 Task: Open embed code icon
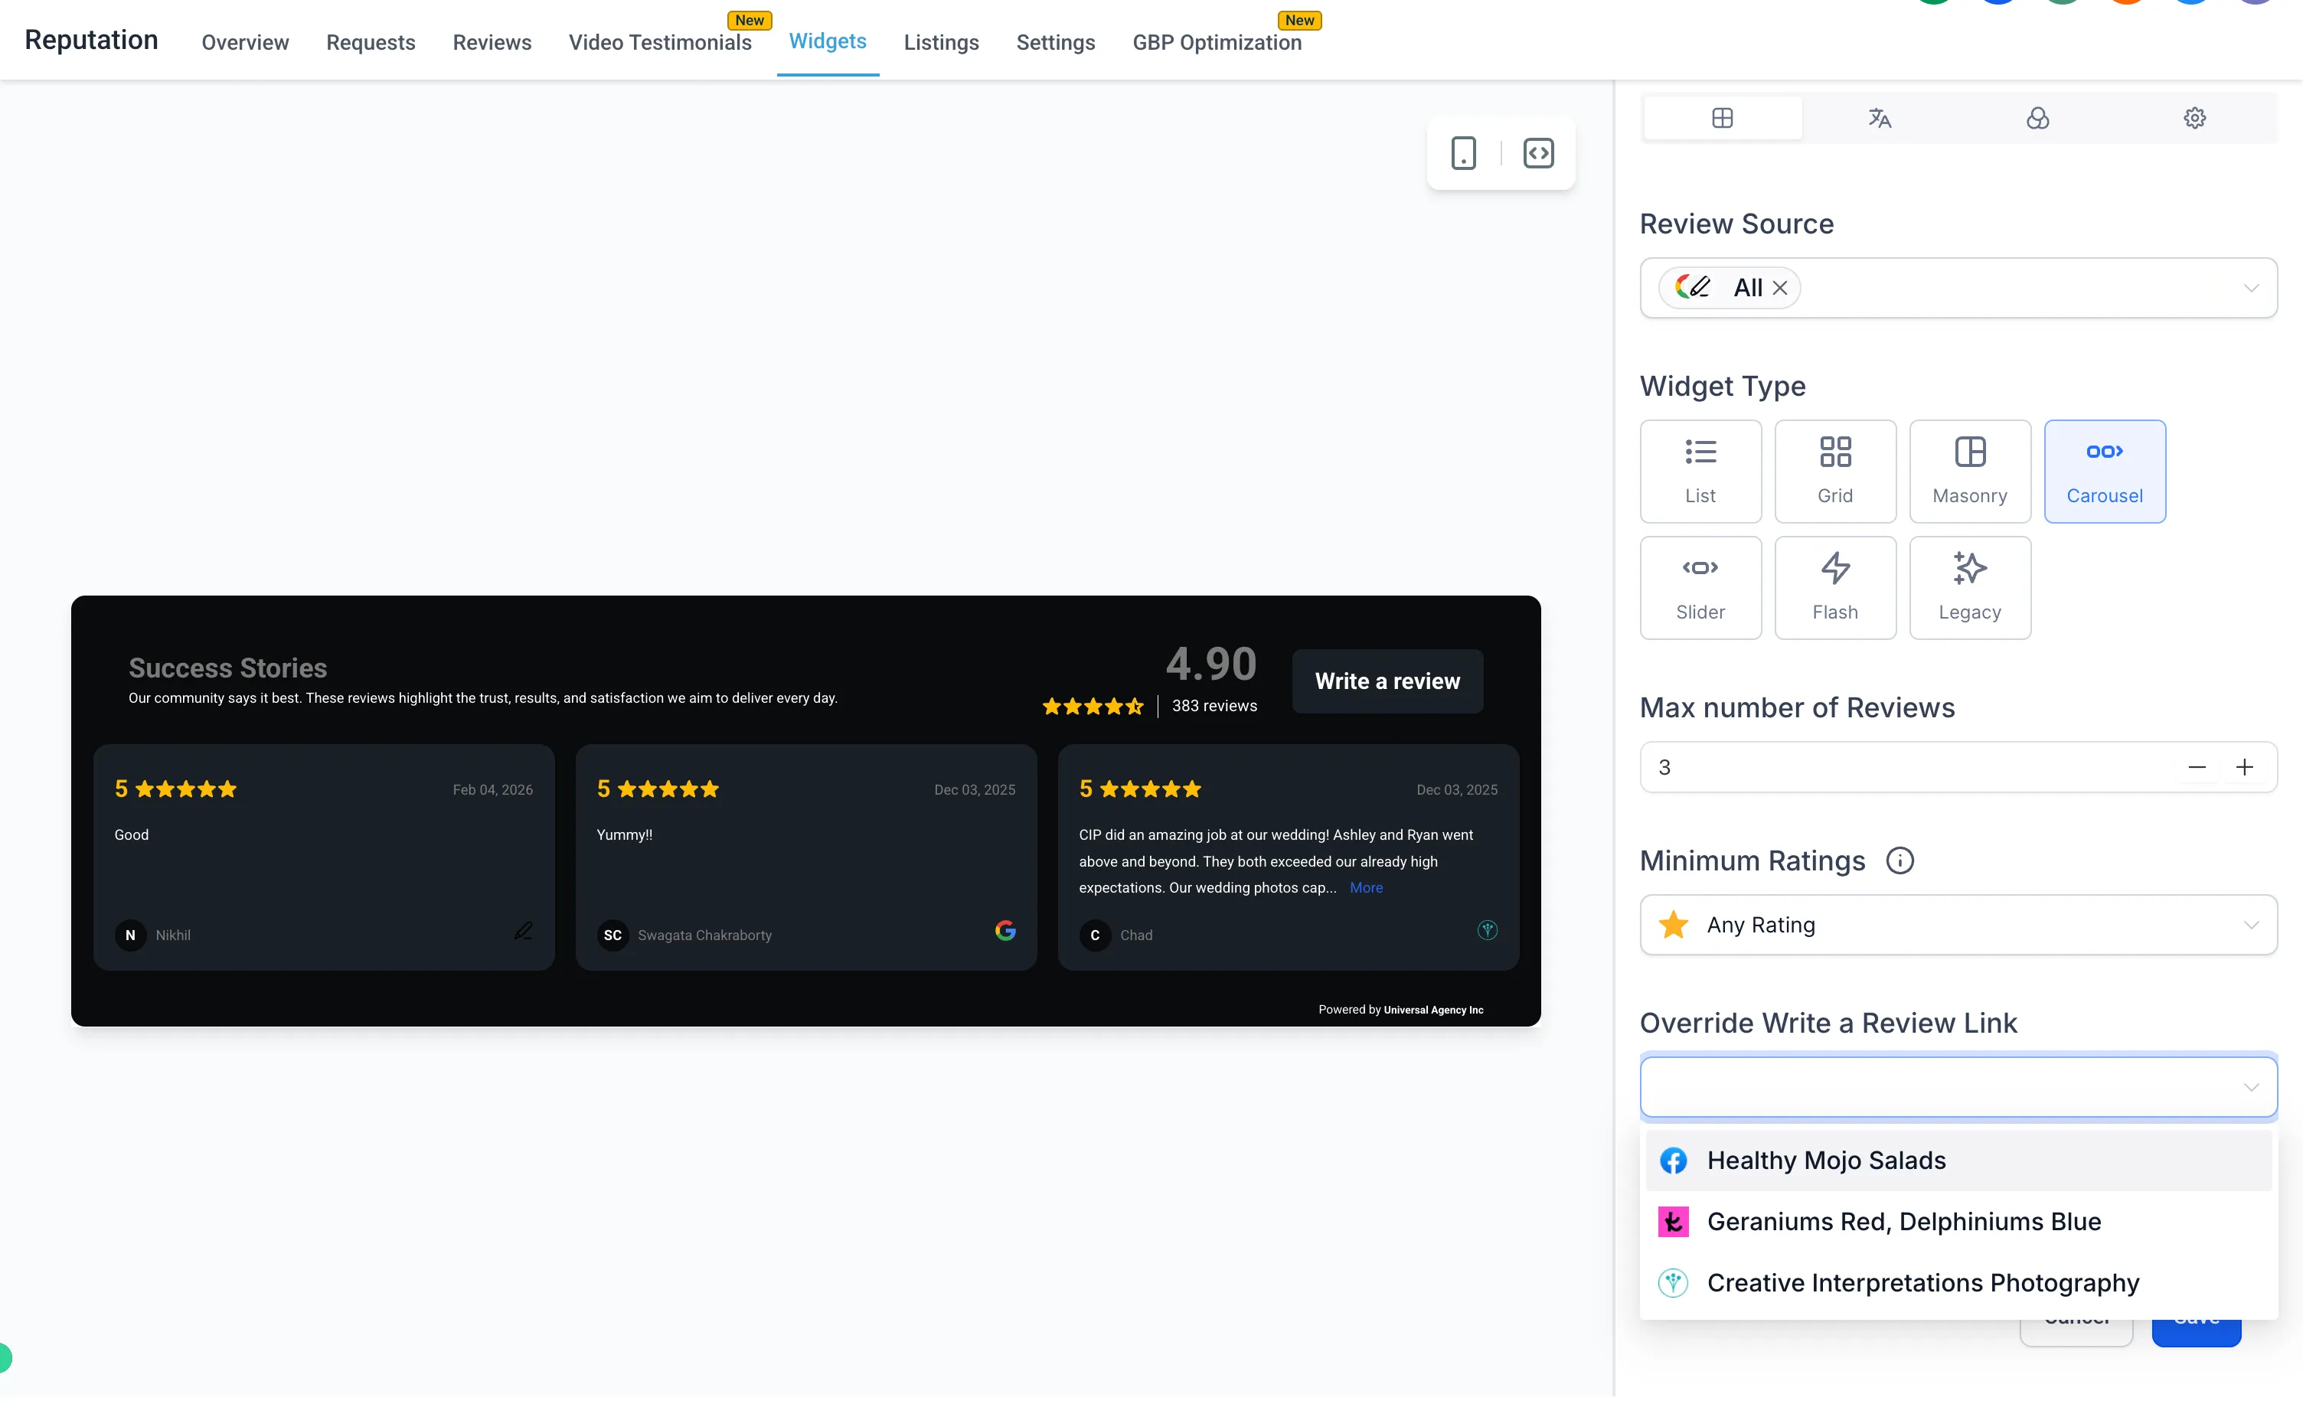[x=1537, y=153]
